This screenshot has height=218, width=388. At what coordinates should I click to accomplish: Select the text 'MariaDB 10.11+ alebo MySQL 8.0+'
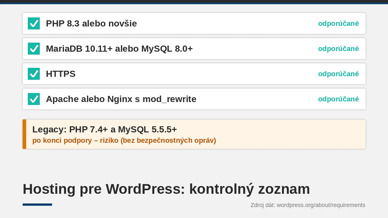pos(119,49)
